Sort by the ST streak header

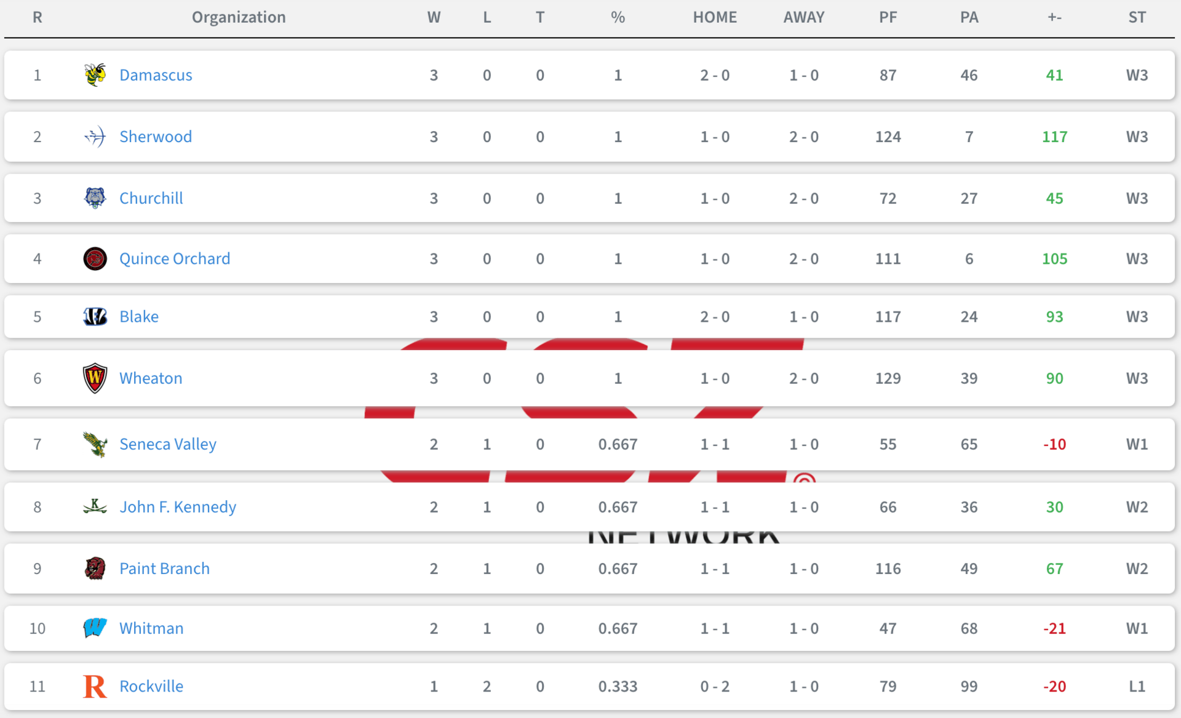coord(1137,17)
